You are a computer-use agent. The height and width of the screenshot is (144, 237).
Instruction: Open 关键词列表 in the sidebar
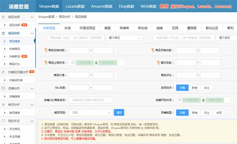coord(16,80)
